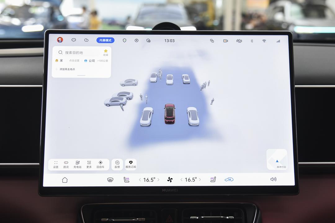Image resolution: width=335 pixels, height=223 pixels.
Task: Open Wi-Fi settings from status bar
Action: click(264, 41)
